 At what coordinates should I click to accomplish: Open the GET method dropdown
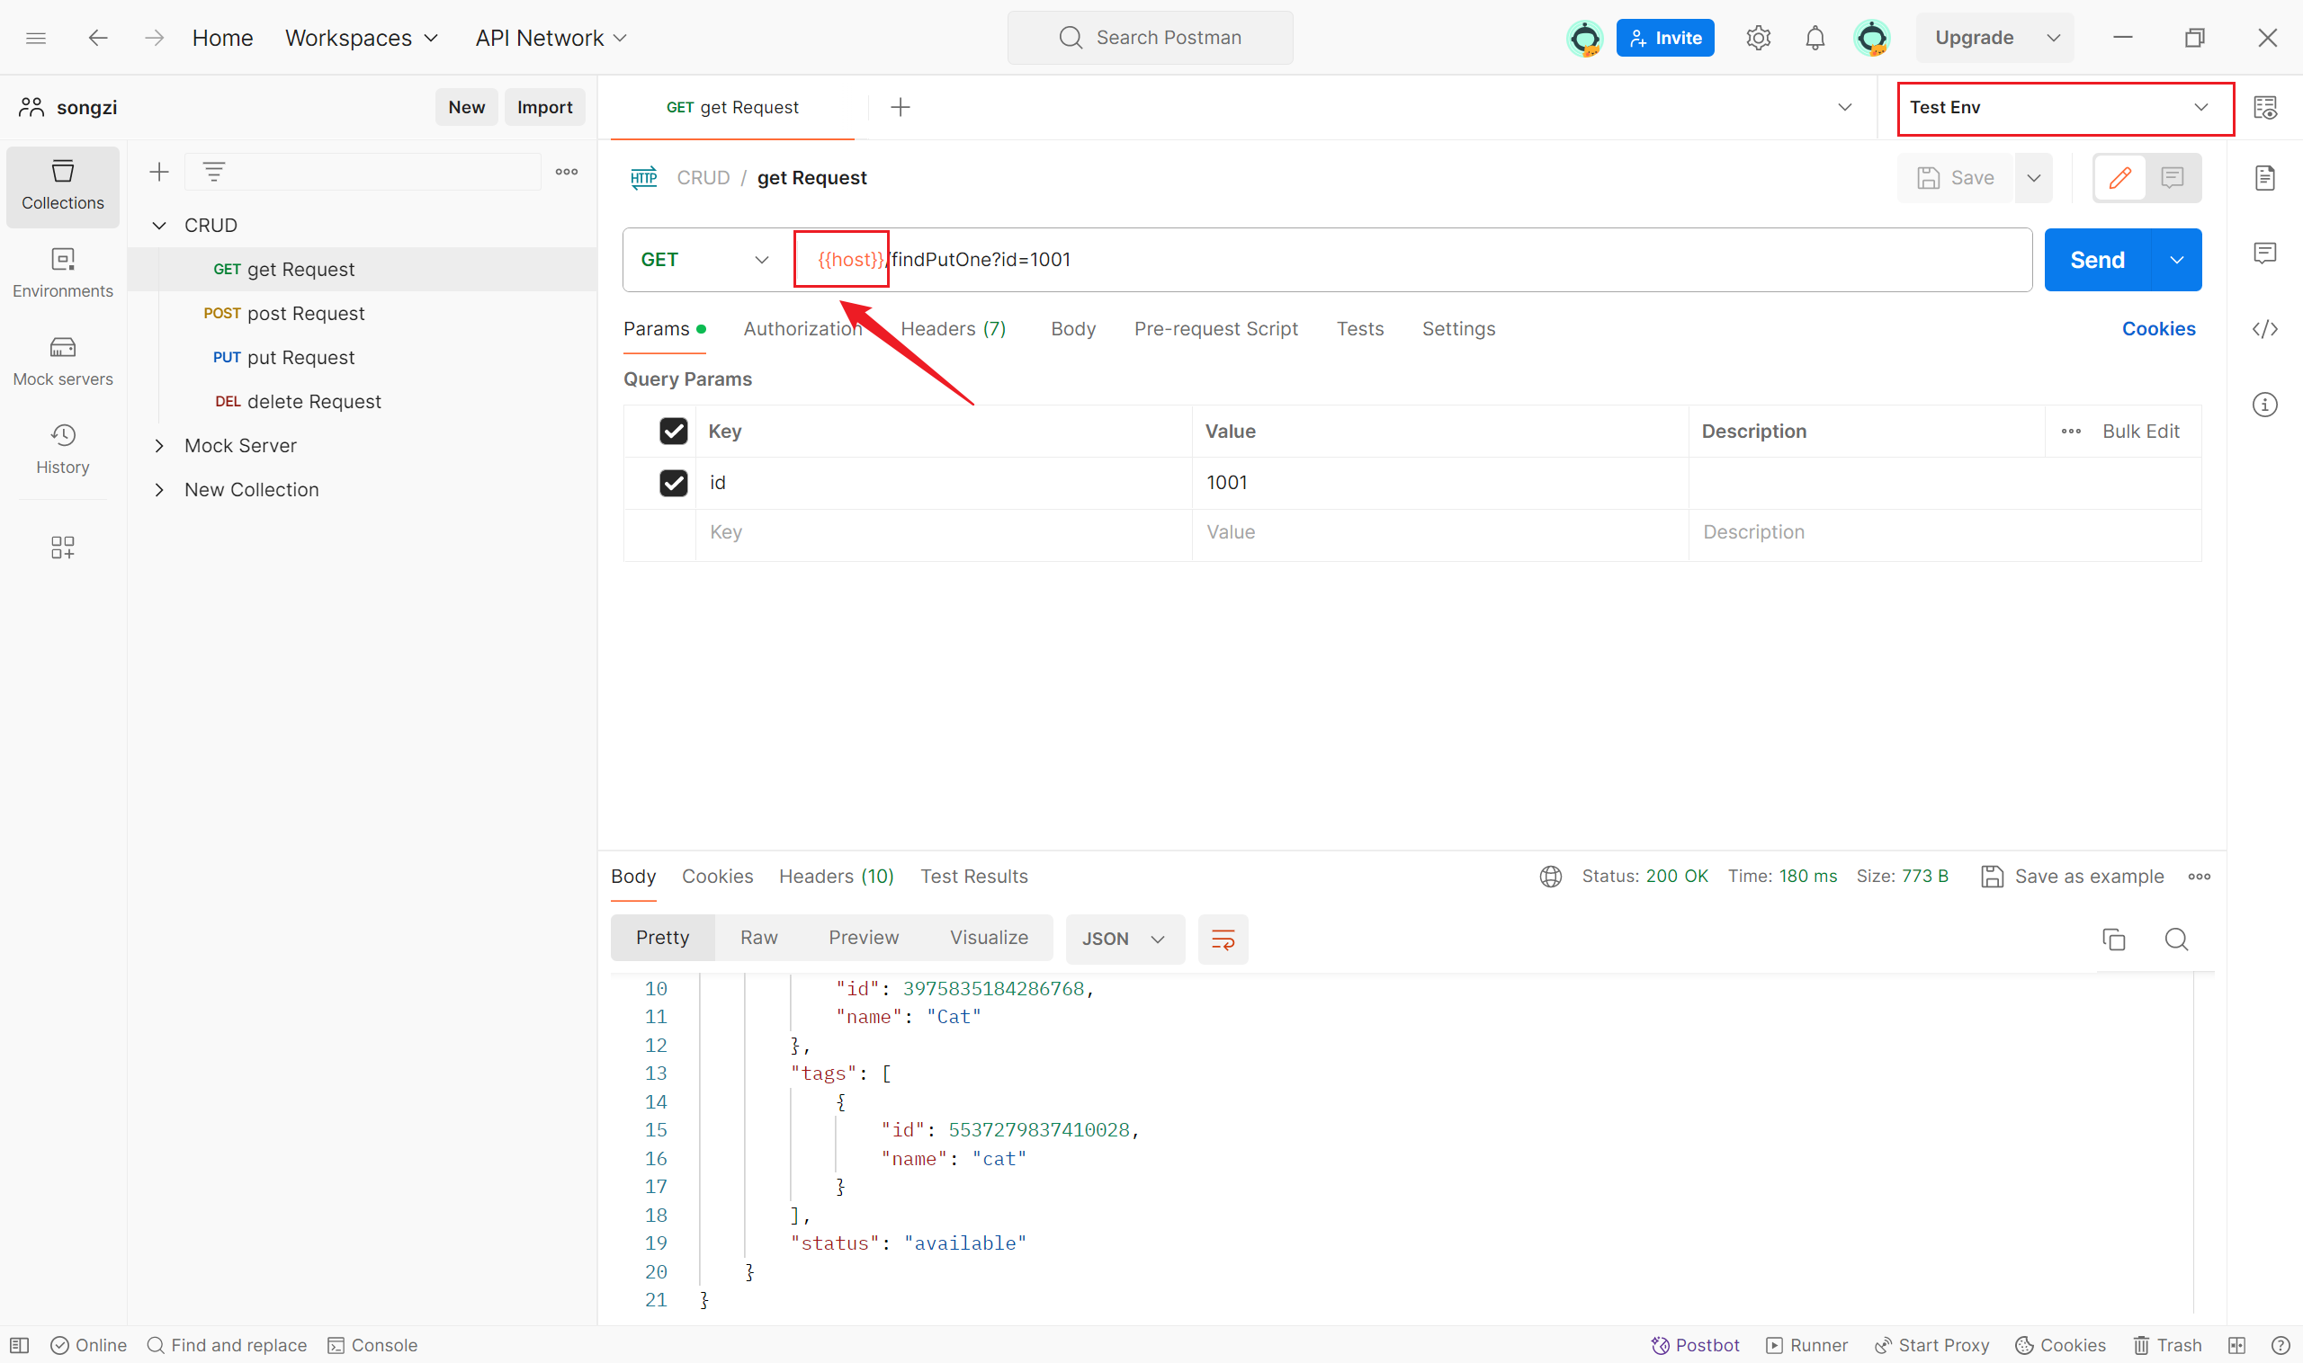pos(704,260)
